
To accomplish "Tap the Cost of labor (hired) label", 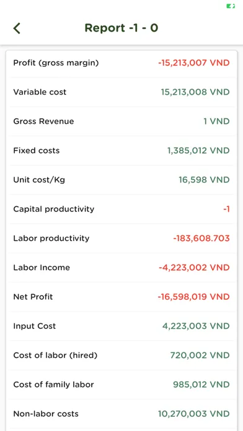I will pos(55,355).
